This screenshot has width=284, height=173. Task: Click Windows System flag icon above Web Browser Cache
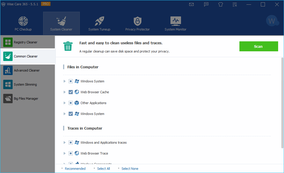77,81
